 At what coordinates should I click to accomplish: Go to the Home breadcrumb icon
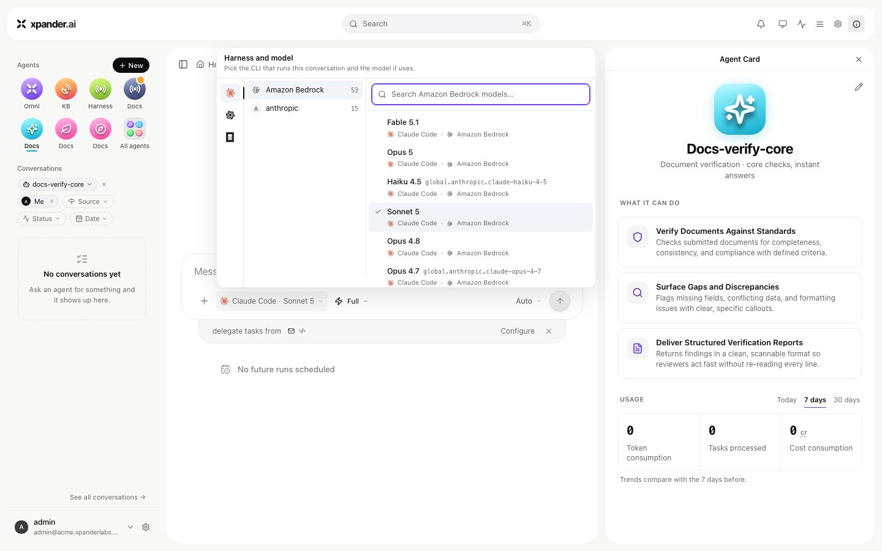point(200,64)
